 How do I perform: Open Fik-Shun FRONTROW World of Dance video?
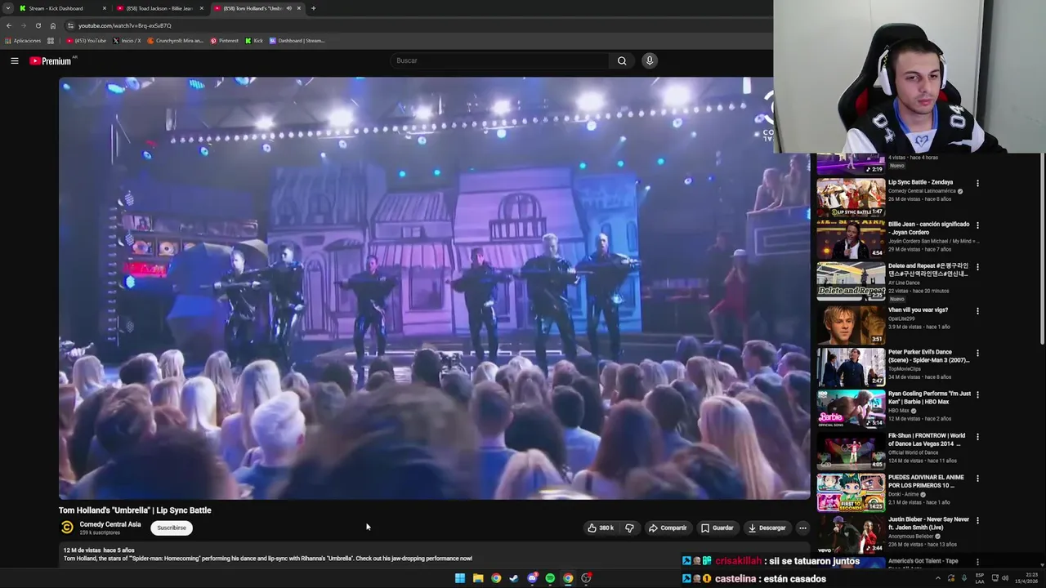click(851, 451)
